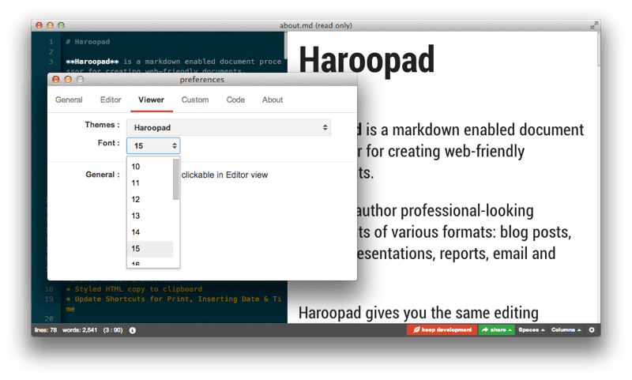Viewport: 632px width, 380px height.
Task: Collapse the Font size dropdown showing 15
Action: (153, 145)
